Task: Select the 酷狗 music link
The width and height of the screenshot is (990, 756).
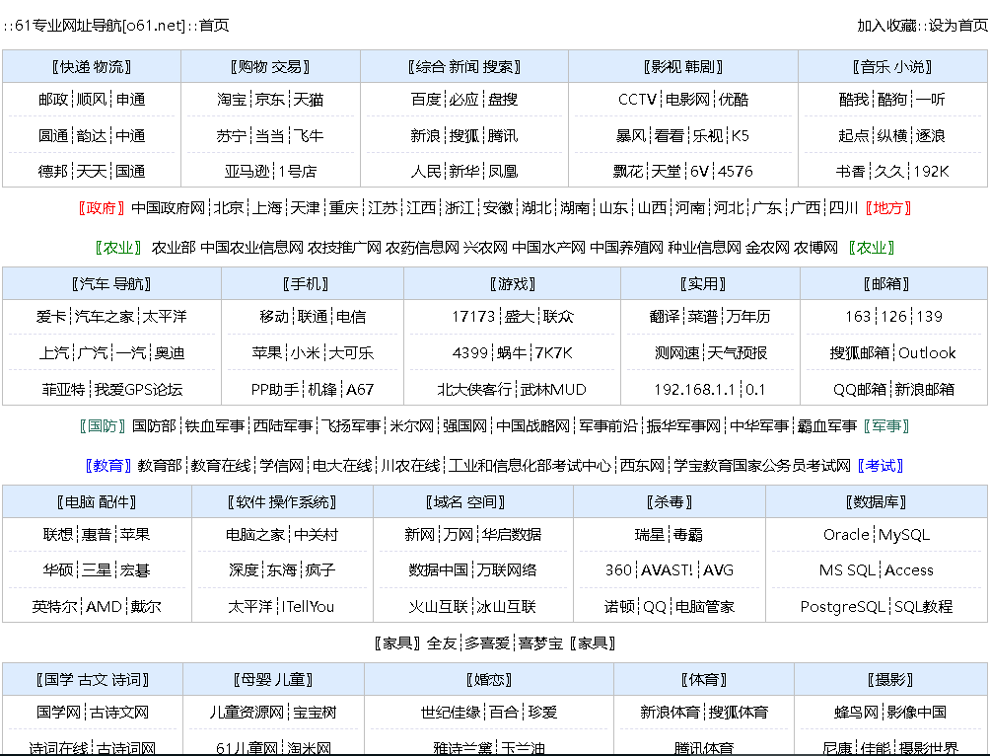Action: pyautogui.click(x=891, y=100)
